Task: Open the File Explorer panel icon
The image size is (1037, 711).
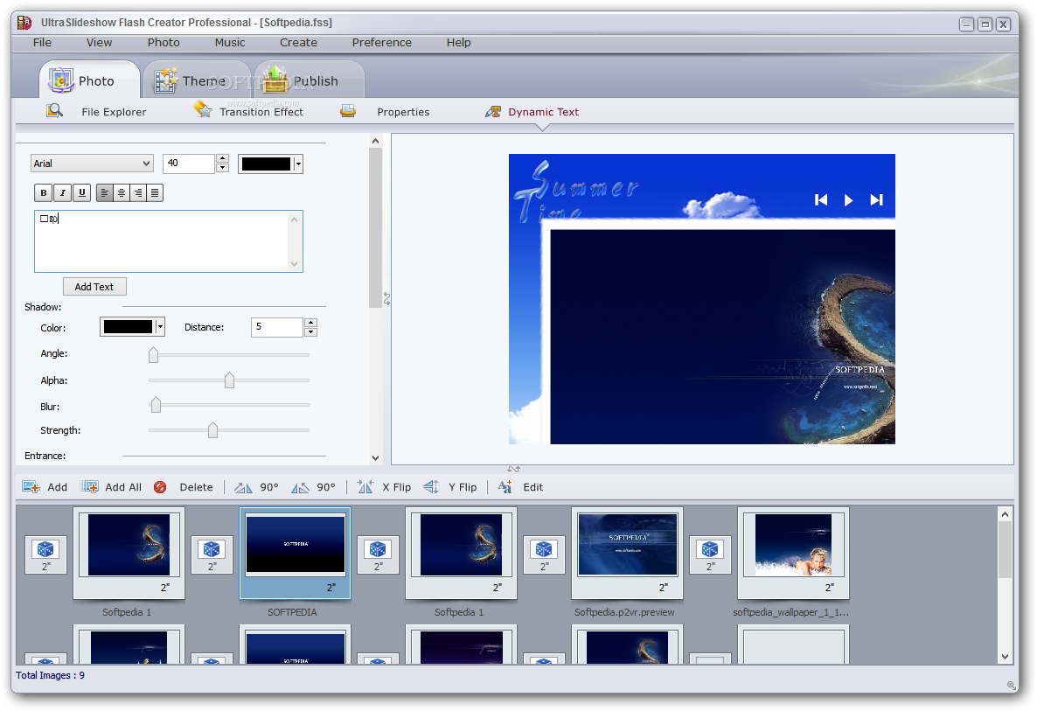Action: [55, 110]
